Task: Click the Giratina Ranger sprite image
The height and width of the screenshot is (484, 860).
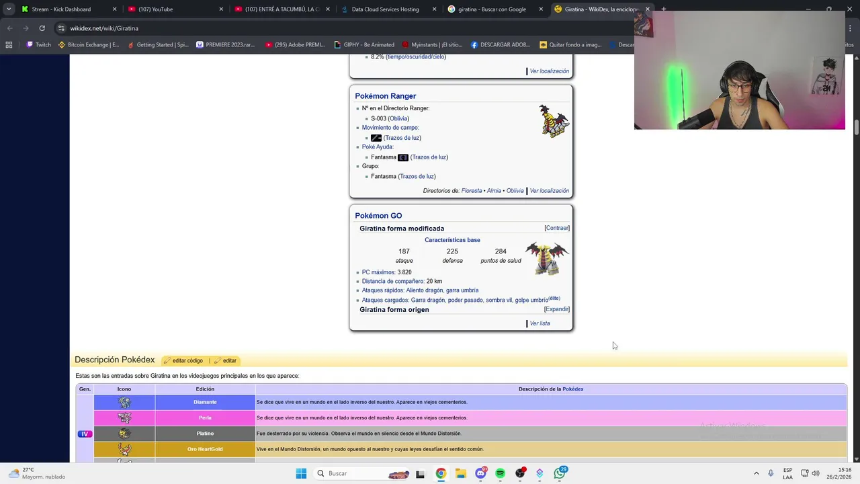Action: coord(554,121)
